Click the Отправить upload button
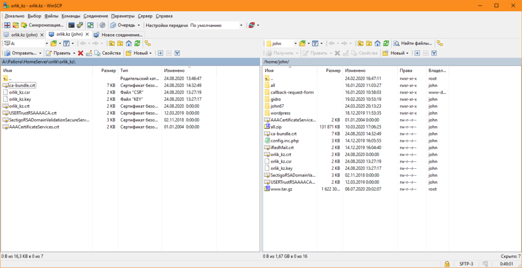Image resolution: width=522 pixels, height=268 pixels. (x=20, y=53)
